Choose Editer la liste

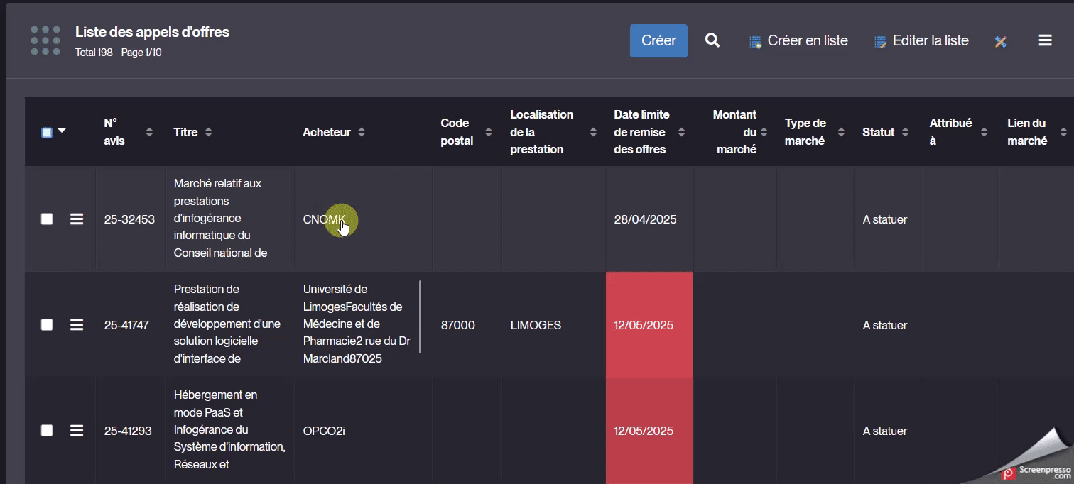coord(921,41)
